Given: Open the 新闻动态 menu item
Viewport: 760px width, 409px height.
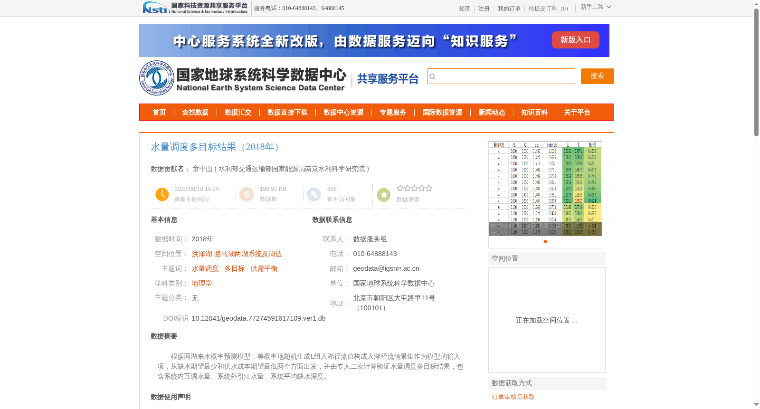Looking at the screenshot, I should tap(492, 113).
